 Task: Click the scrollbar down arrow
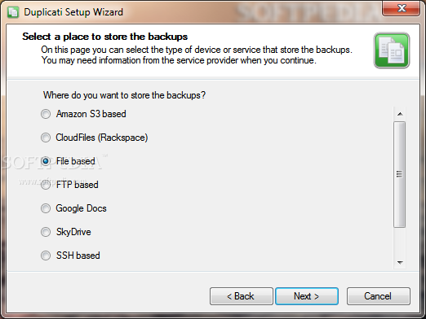click(x=400, y=262)
